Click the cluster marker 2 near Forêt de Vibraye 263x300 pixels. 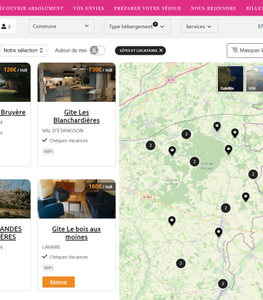(194, 162)
